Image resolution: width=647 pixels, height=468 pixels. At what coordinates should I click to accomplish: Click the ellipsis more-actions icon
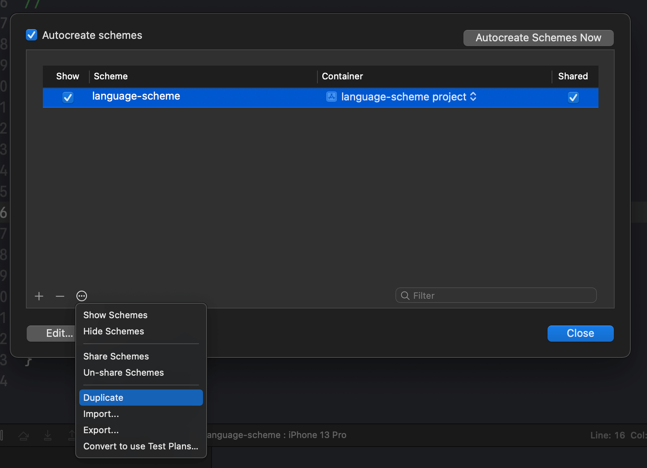click(x=82, y=296)
